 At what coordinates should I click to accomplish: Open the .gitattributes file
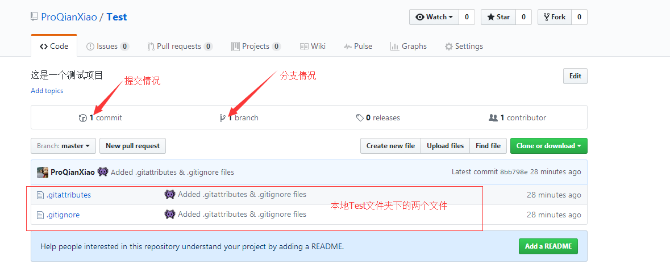tap(68, 195)
